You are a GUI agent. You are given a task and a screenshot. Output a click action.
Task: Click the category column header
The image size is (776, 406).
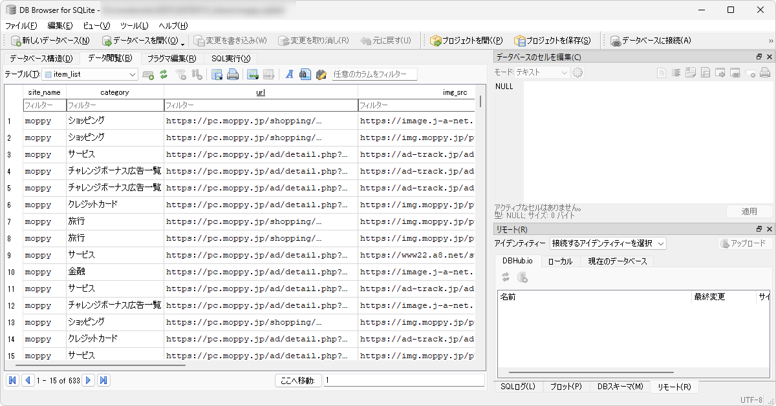tap(115, 92)
